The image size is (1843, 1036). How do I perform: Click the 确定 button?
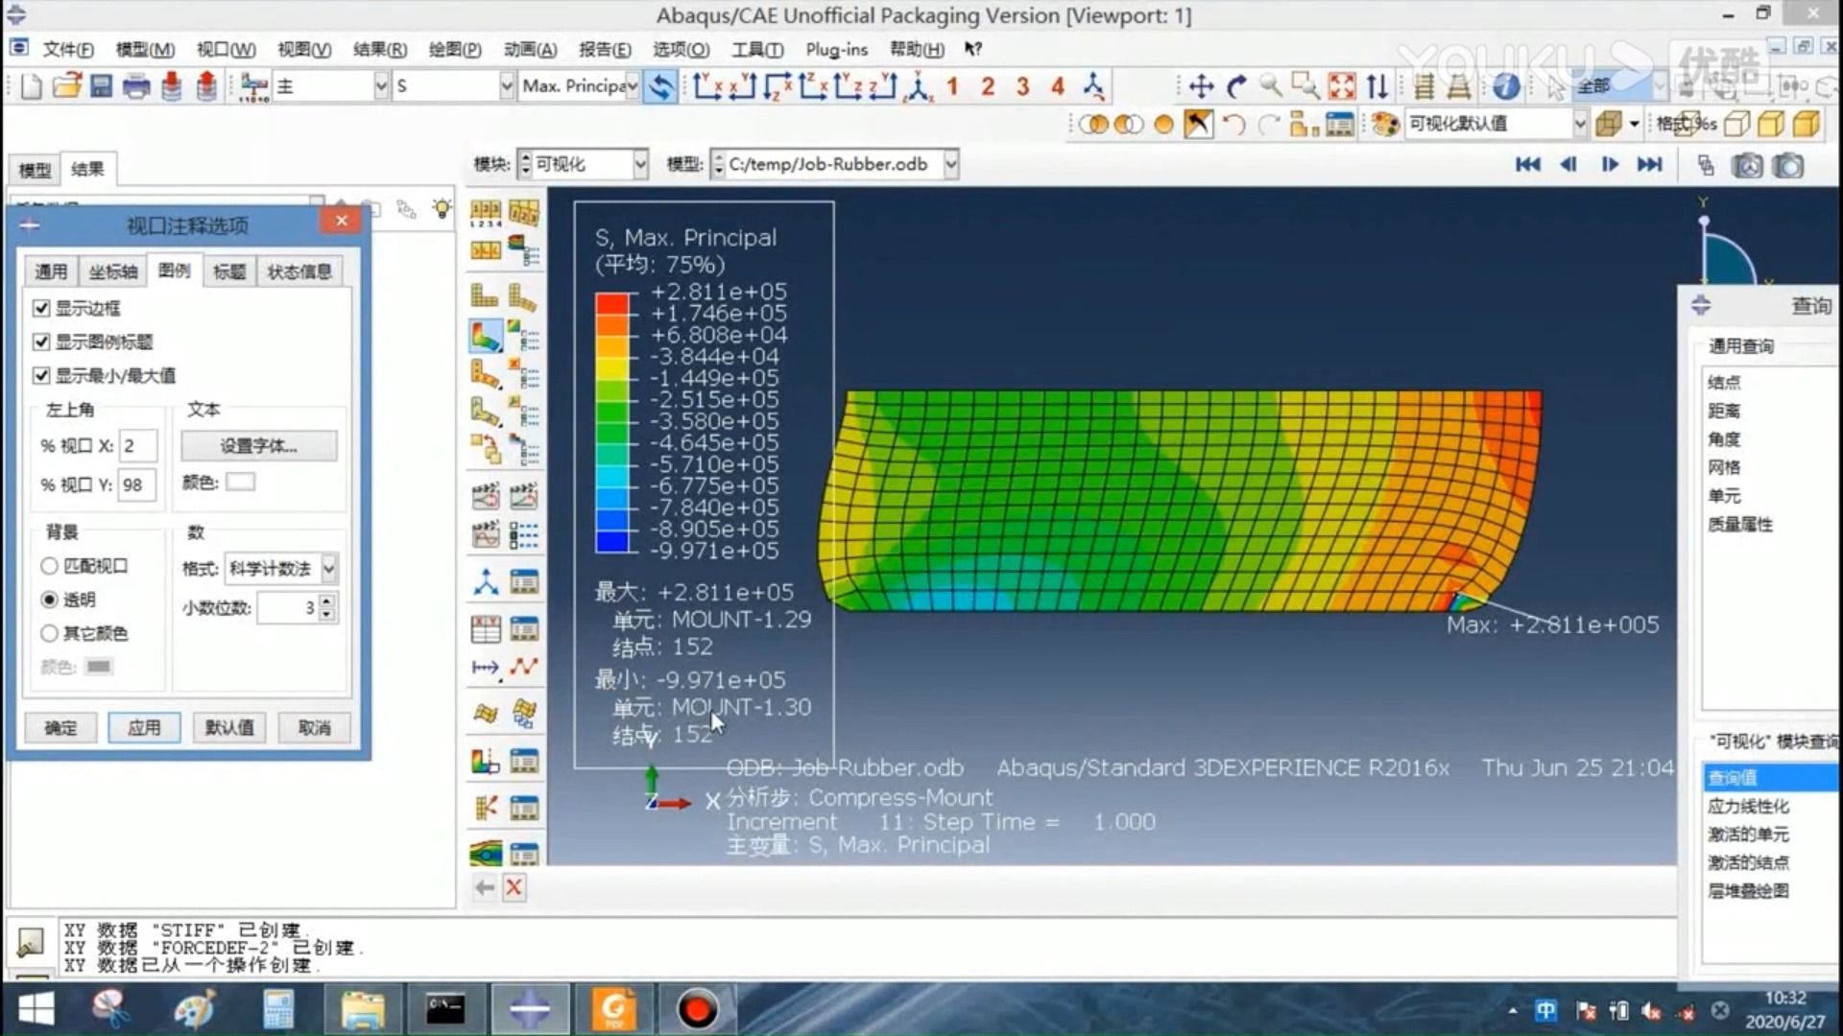click(x=60, y=727)
